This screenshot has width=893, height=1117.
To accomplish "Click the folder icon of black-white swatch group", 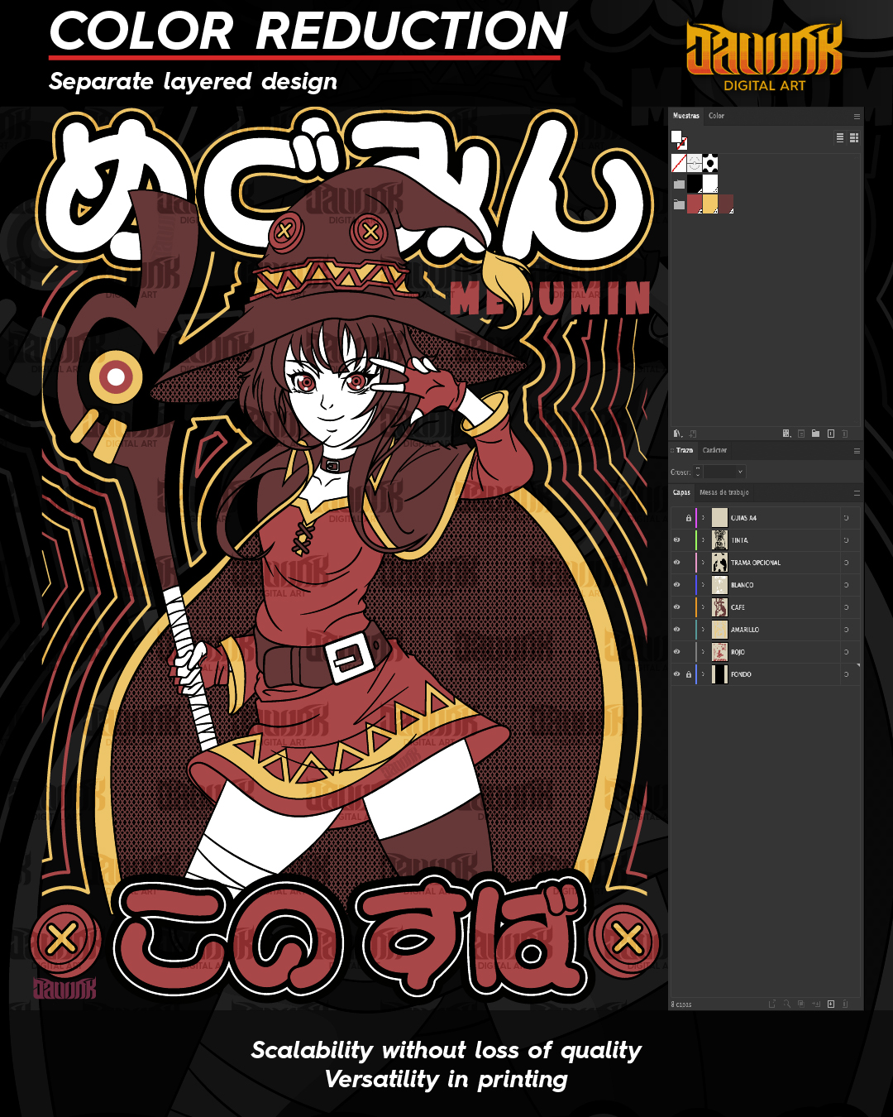I will point(679,184).
